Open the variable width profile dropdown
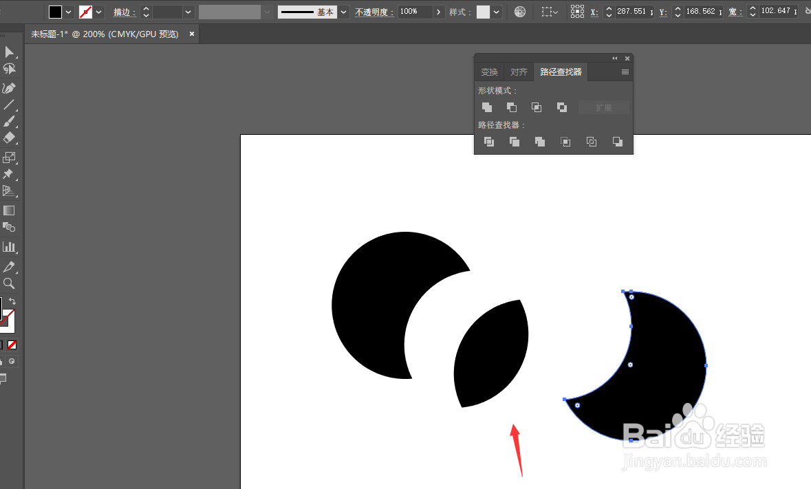 click(268, 12)
